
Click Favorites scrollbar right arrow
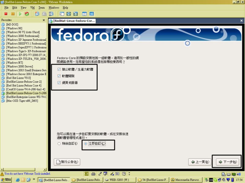(45, 169)
